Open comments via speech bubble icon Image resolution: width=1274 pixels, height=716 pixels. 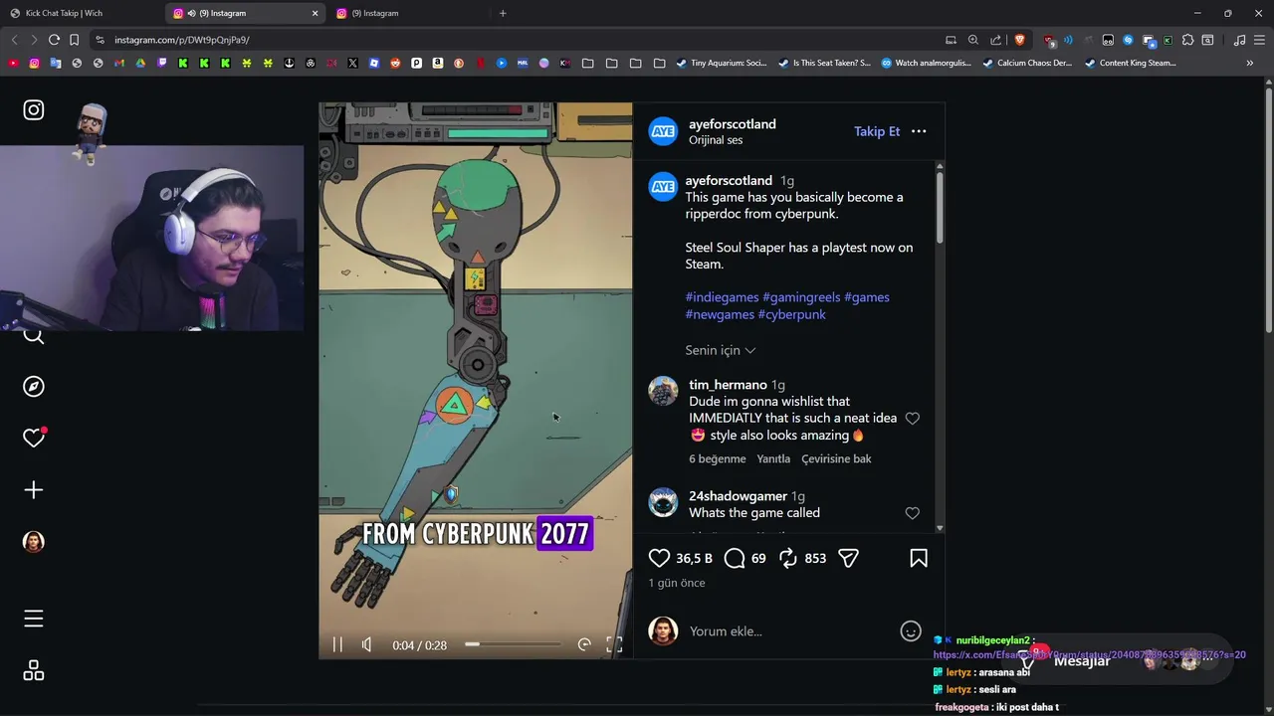pyautogui.click(x=735, y=558)
